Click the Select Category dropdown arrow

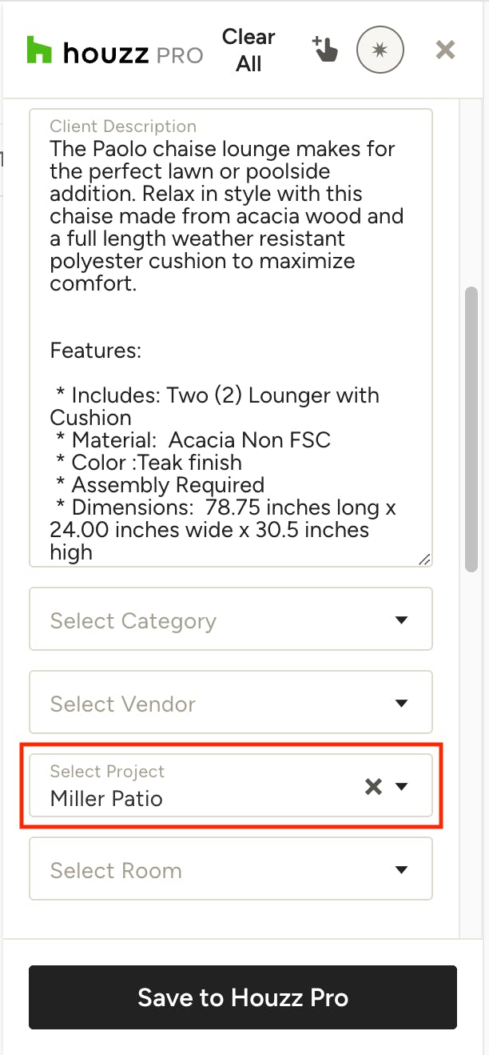(x=402, y=620)
